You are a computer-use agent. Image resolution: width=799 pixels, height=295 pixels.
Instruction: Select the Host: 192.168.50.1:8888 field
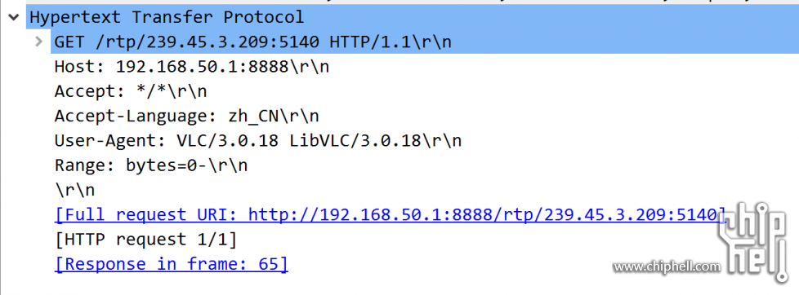pyautogui.click(x=192, y=67)
